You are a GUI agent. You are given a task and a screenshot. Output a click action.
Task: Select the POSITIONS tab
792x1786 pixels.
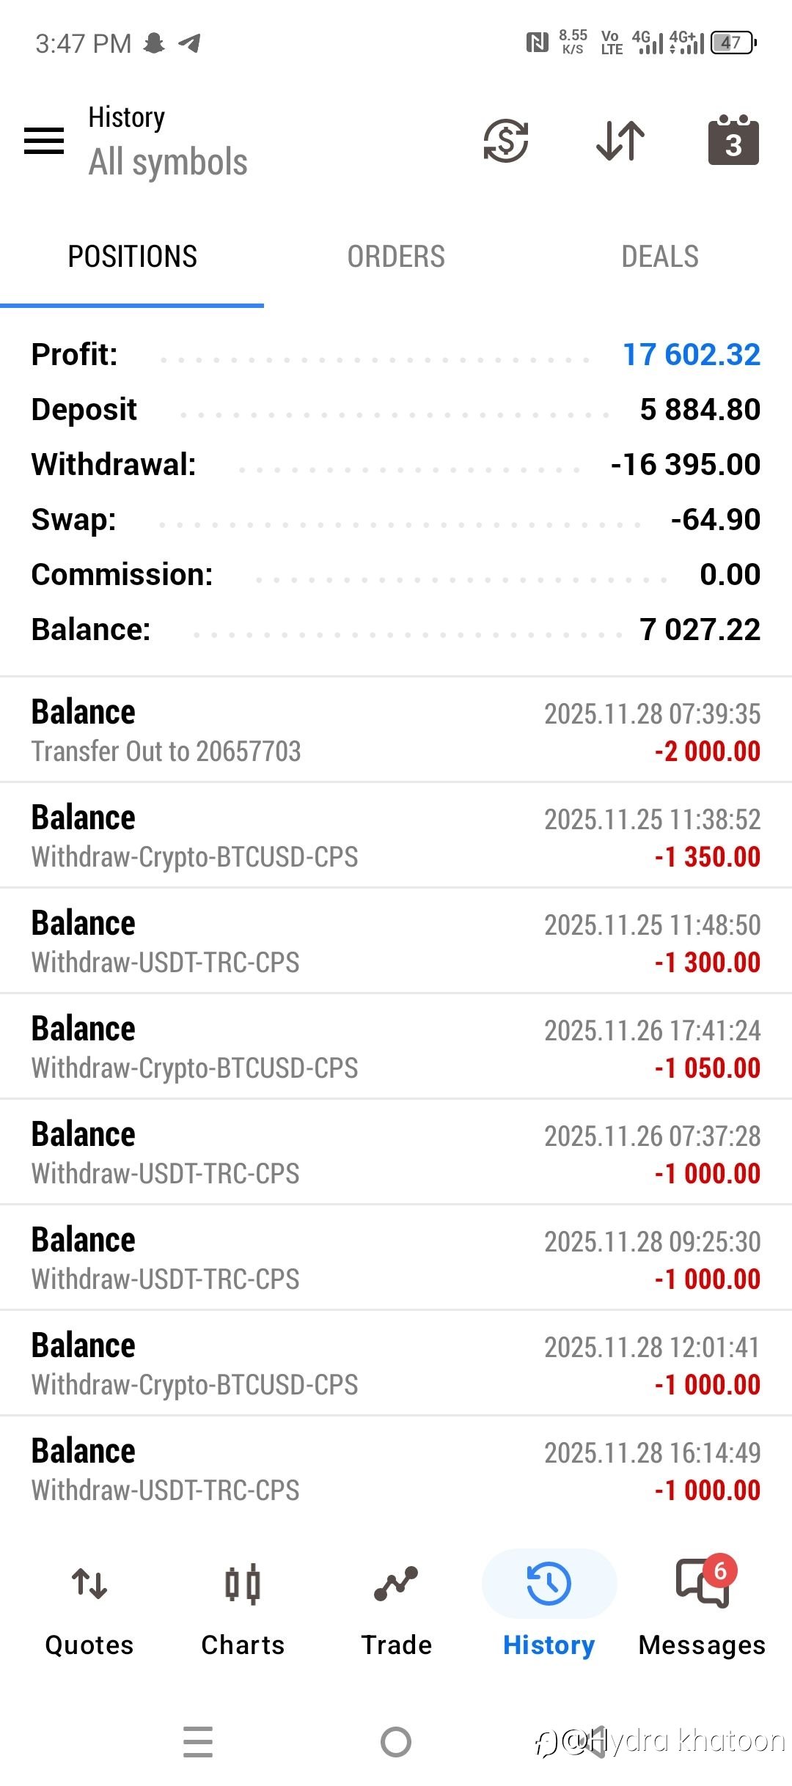pos(132,257)
